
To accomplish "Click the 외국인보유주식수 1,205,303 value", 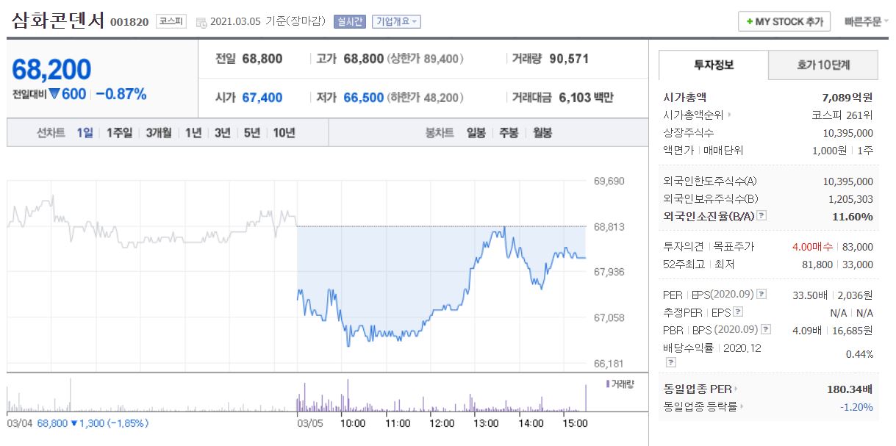I will 850,199.
